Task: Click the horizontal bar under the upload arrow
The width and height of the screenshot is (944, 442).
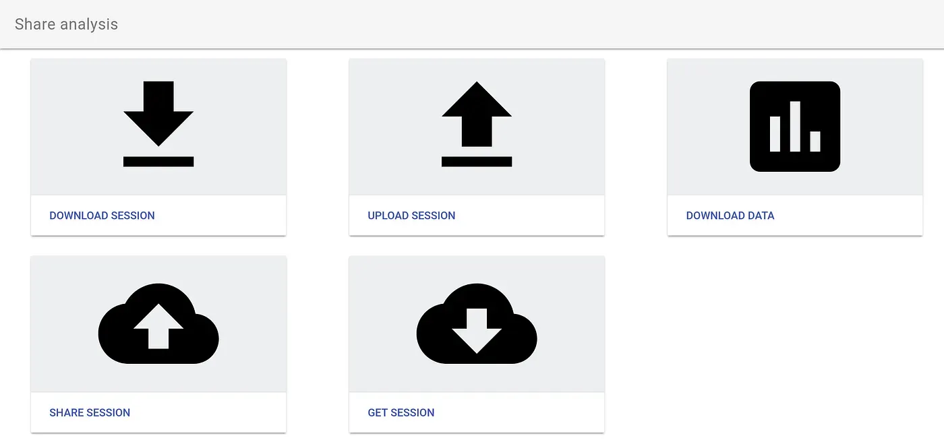Action: coord(477,162)
